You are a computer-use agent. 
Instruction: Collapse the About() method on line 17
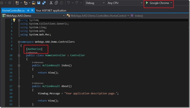pos(19,86)
